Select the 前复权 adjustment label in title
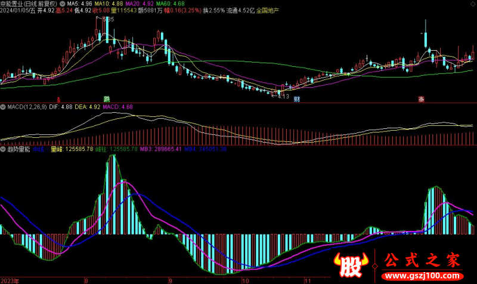477x284 pixels. (47, 4)
